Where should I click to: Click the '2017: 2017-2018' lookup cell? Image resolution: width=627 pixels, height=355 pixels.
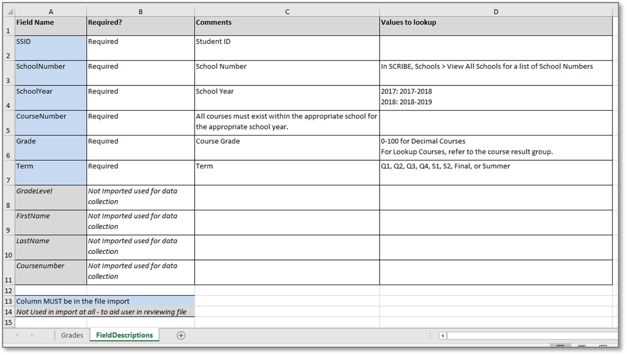coord(496,98)
